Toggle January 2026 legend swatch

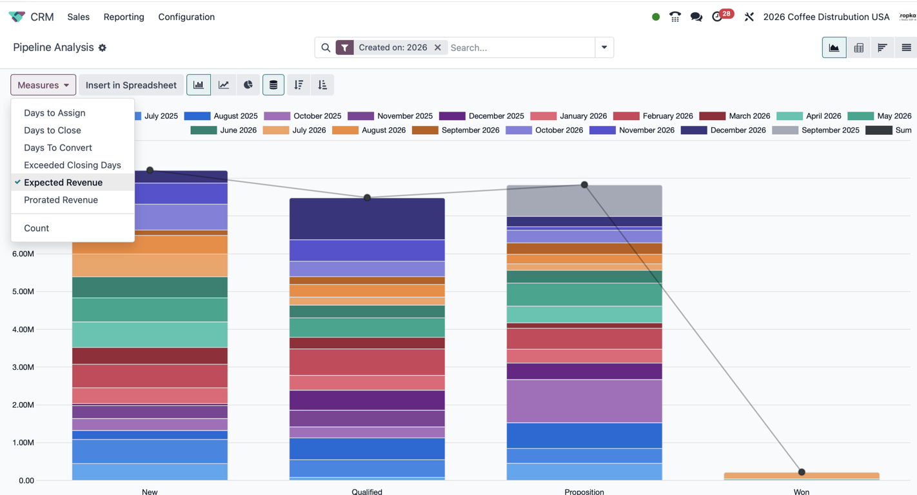click(x=543, y=116)
